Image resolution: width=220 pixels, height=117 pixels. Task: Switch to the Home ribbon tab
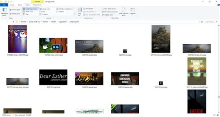point(12,5)
